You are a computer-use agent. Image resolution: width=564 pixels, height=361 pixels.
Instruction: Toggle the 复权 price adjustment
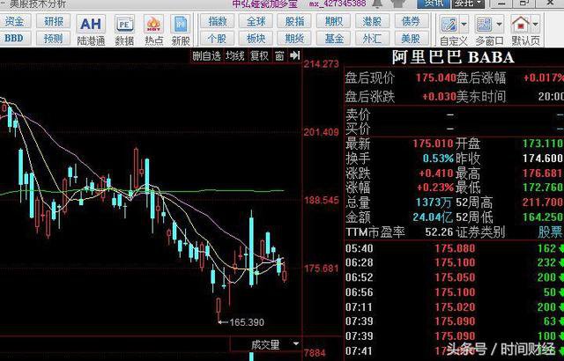point(259,56)
